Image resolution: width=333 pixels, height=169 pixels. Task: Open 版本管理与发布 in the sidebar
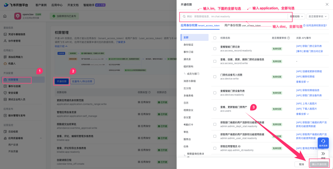pyautogui.click(x=17, y=116)
